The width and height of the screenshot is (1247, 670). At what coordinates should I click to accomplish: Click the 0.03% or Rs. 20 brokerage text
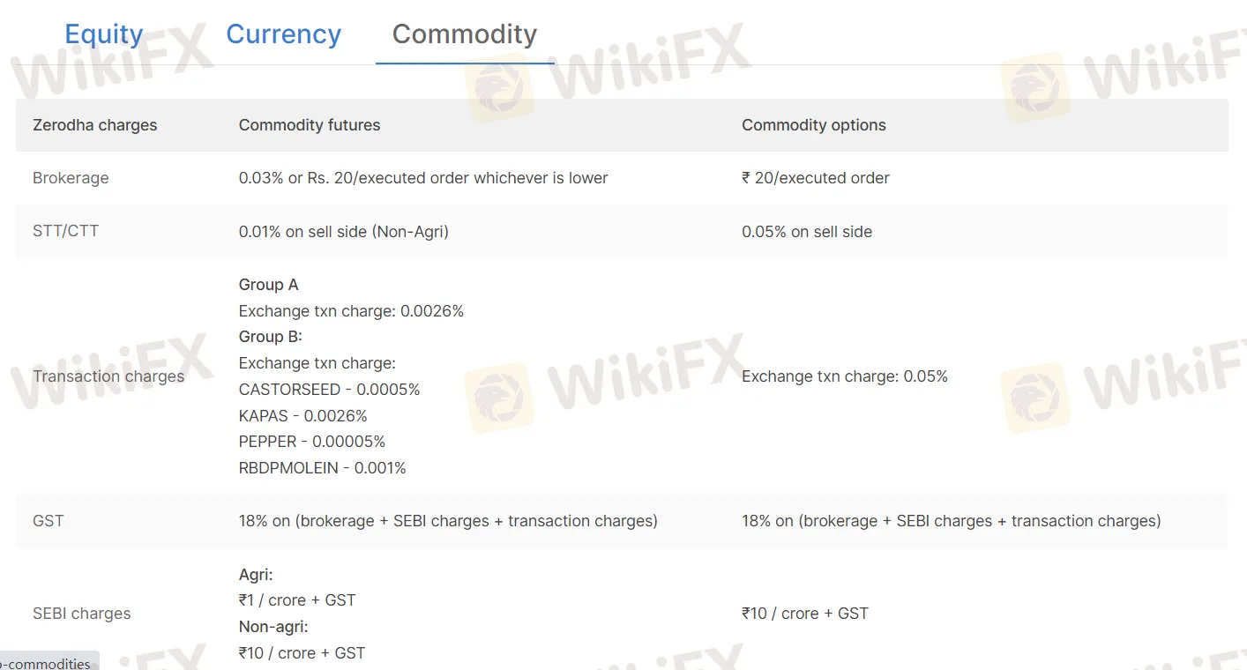pos(423,178)
